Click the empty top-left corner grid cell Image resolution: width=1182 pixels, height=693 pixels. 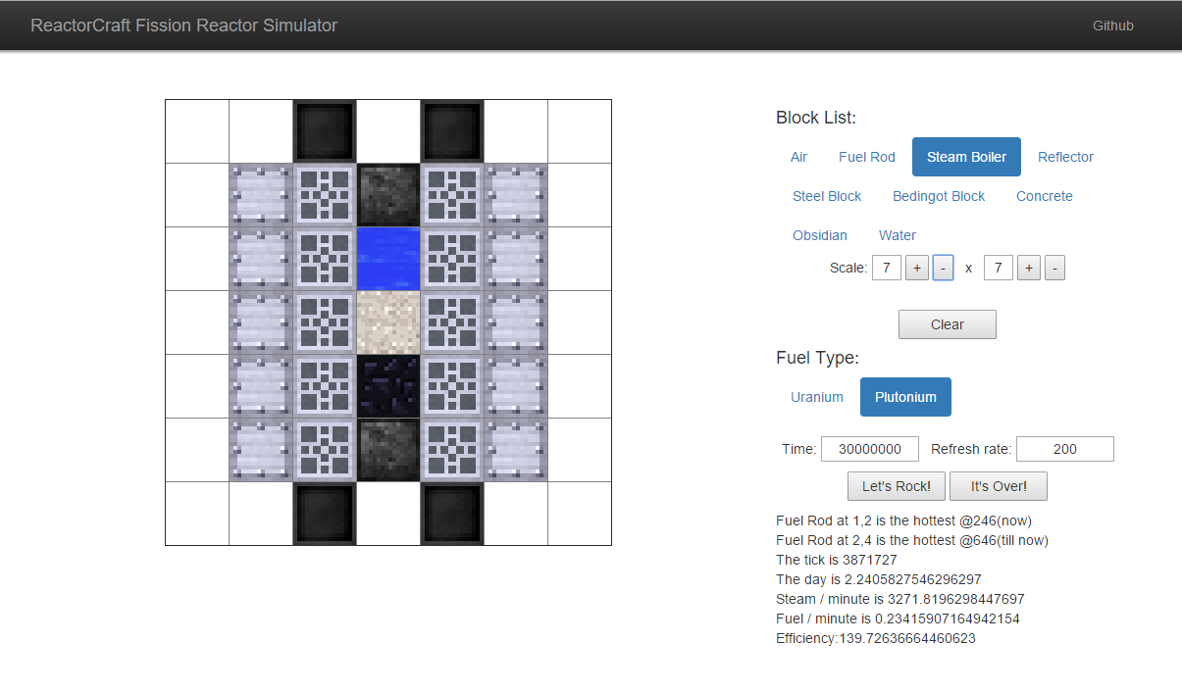pyautogui.click(x=197, y=131)
